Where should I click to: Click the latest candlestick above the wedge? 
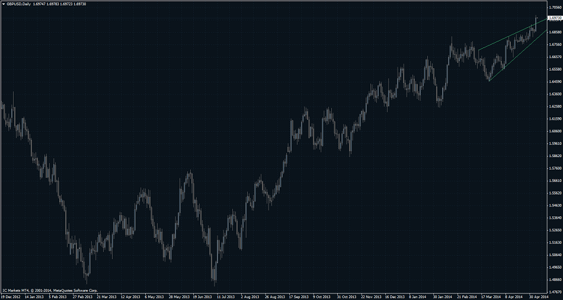pos(536,23)
